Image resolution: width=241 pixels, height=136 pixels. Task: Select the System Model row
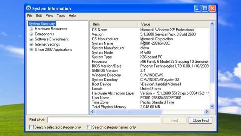coord(149,53)
